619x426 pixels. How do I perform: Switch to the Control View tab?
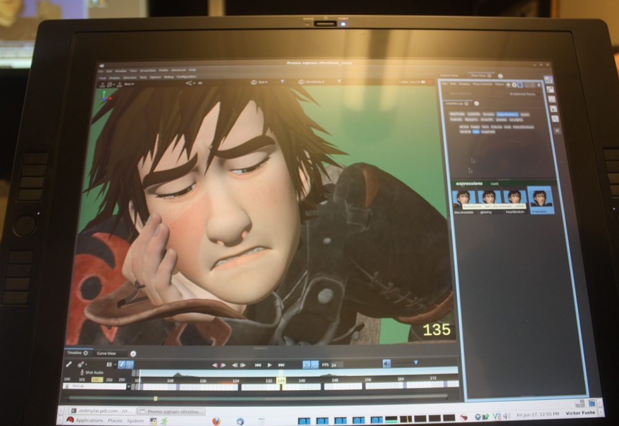click(449, 75)
